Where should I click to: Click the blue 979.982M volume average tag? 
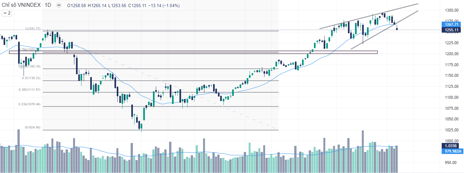[x=452, y=151]
